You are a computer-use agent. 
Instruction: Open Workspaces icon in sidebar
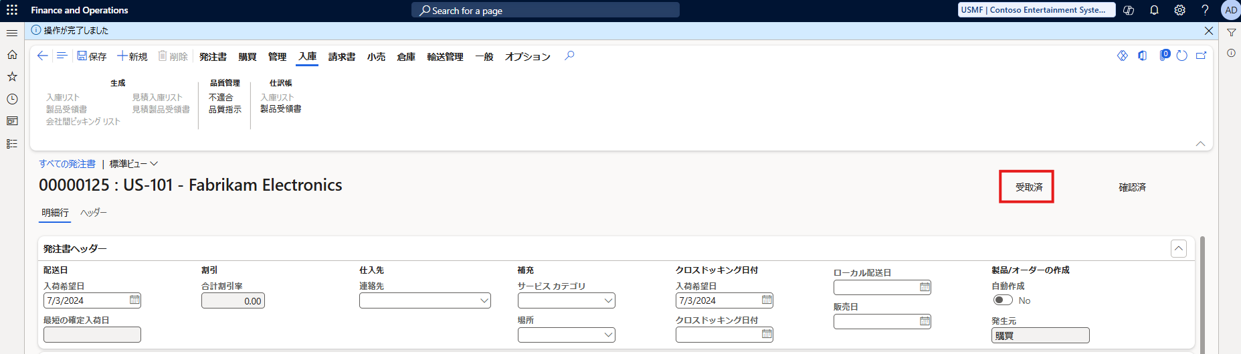(x=12, y=121)
